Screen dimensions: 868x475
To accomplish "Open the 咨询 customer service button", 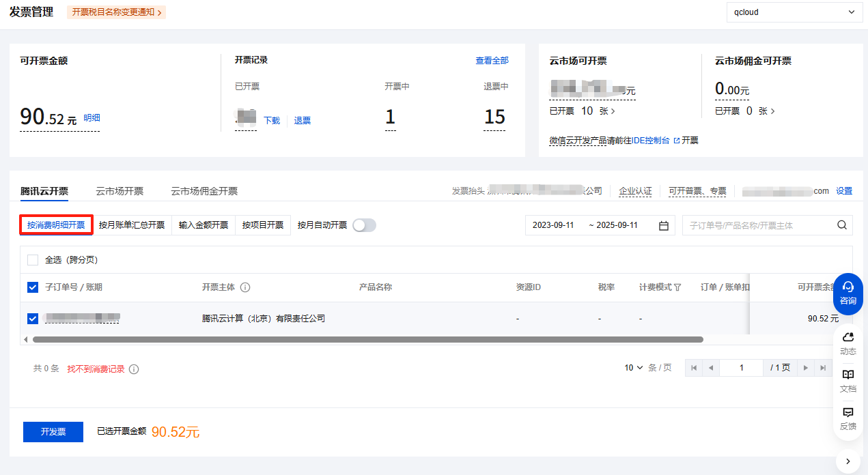I will (848, 293).
